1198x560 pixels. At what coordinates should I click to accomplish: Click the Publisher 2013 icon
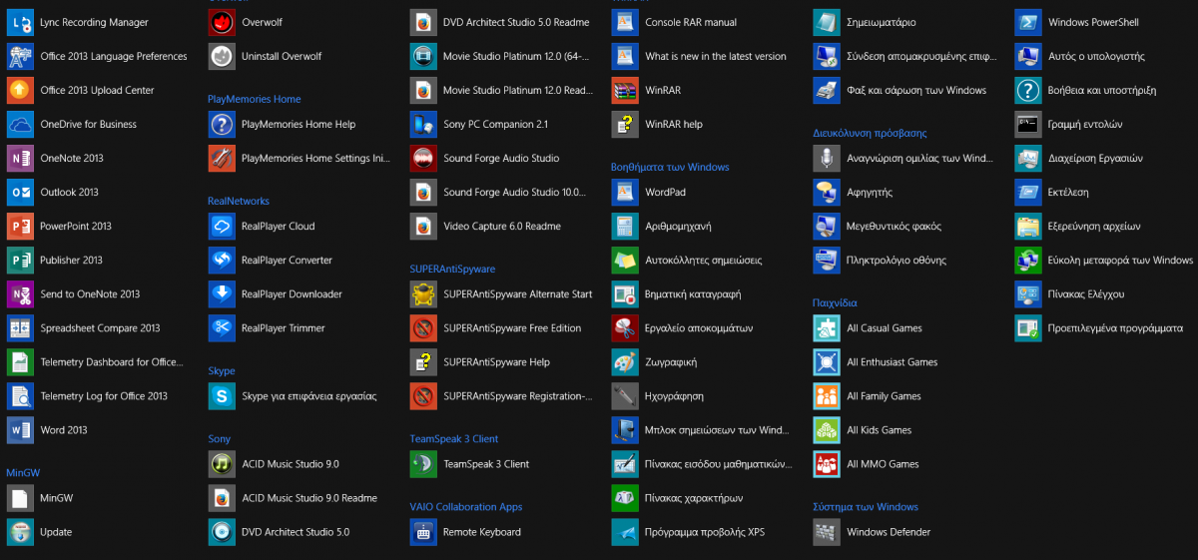tap(20, 260)
